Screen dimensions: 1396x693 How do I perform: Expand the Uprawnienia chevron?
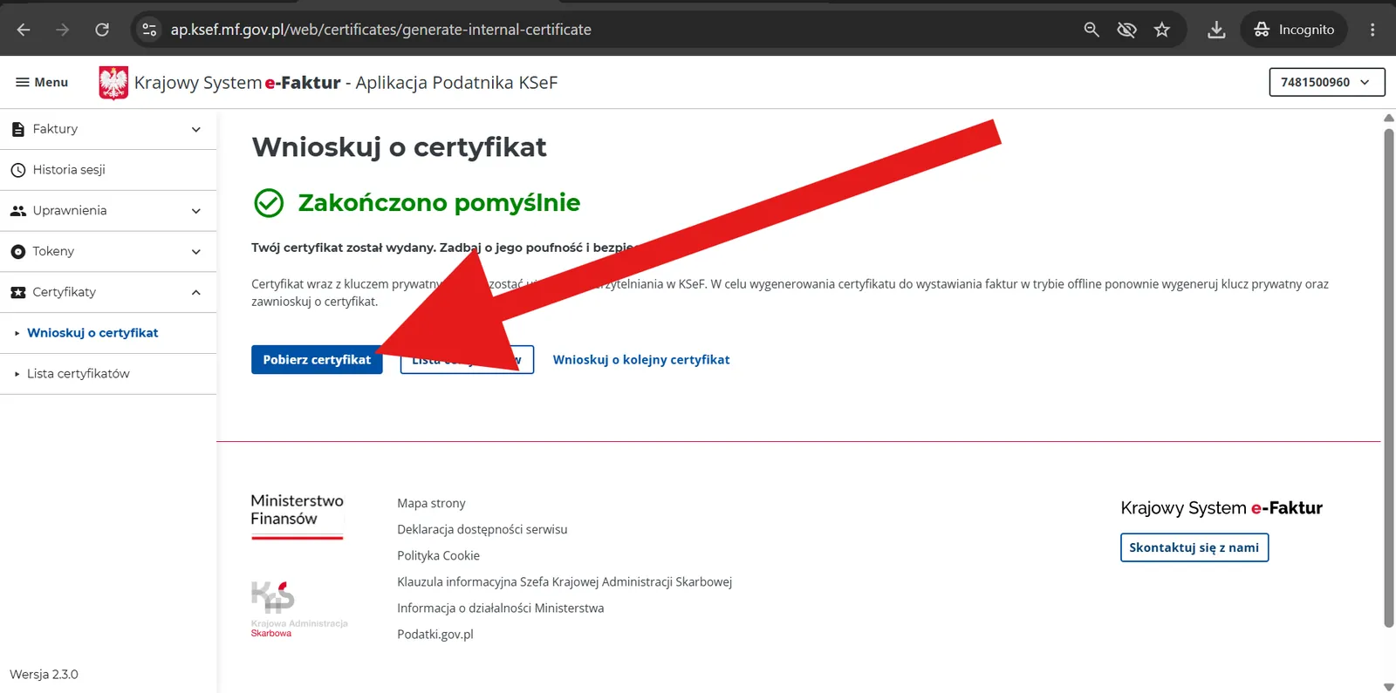point(196,211)
